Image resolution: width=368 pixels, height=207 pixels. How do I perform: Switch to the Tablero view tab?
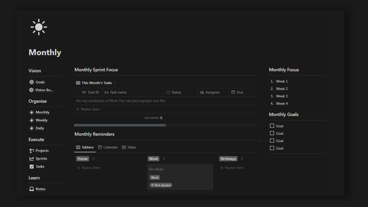(85, 147)
